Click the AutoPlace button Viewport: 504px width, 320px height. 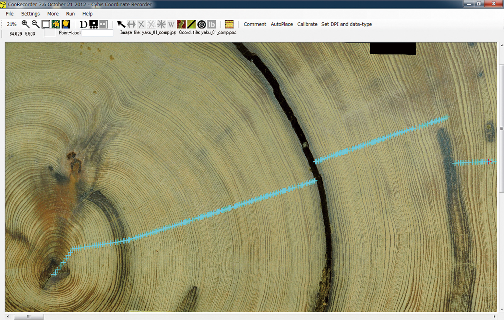(x=282, y=24)
